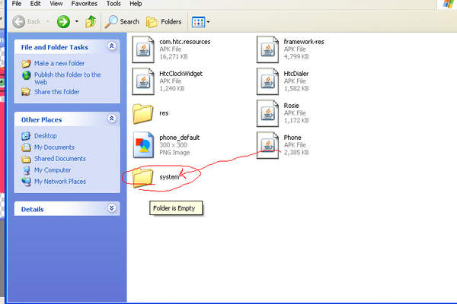
Task: Open the View menu
Action: (56, 4)
